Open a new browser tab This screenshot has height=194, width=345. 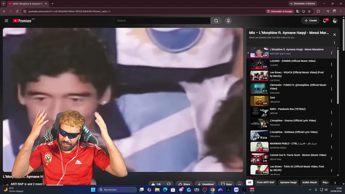point(52,4)
